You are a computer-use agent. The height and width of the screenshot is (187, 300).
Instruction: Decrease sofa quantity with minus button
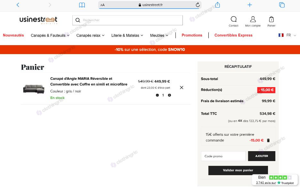pyautogui.click(x=157, y=95)
